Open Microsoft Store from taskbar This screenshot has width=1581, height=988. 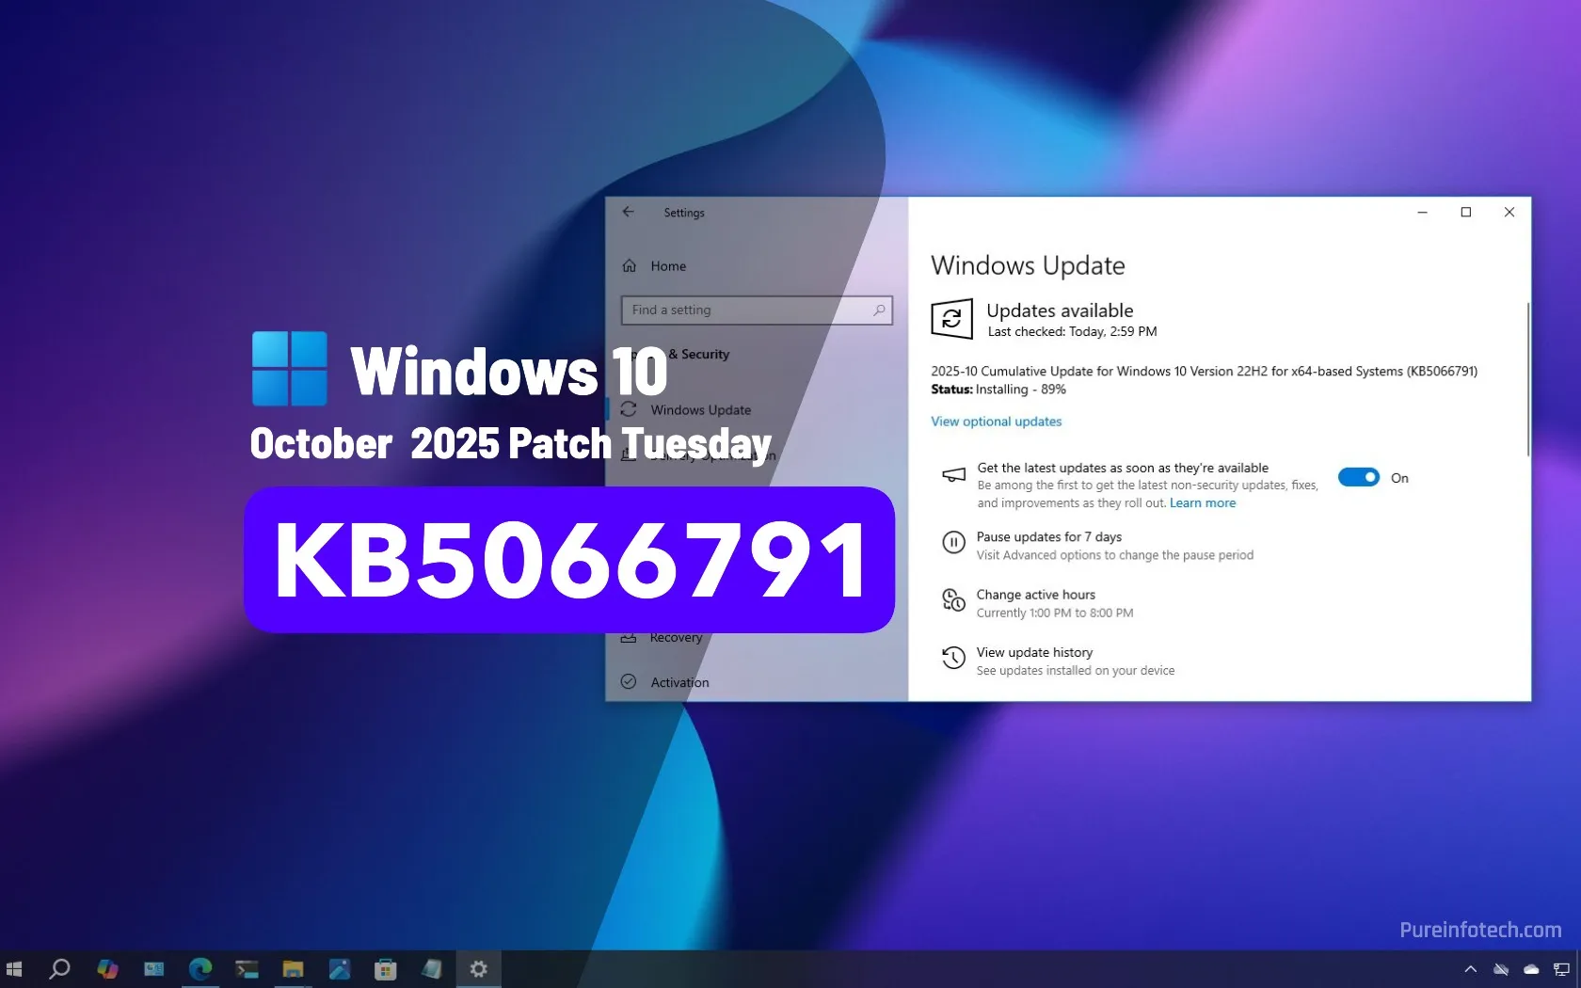pyautogui.click(x=385, y=968)
